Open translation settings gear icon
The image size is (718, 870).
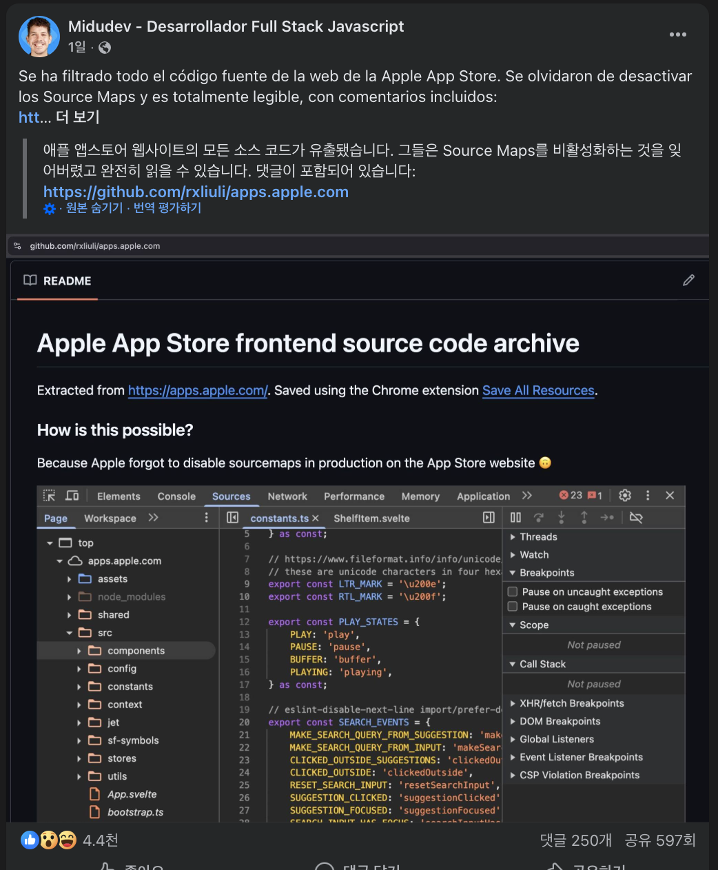(x=50, y=208)
